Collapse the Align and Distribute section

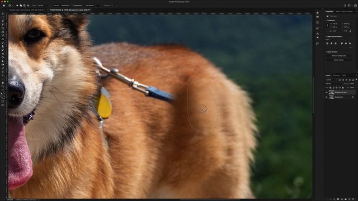(x=326, y=36)
